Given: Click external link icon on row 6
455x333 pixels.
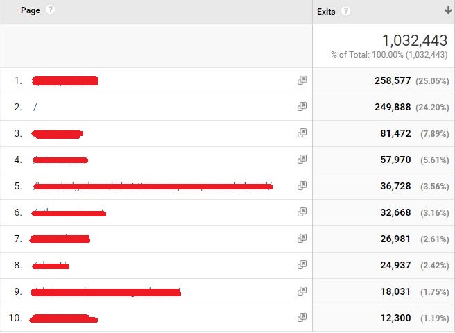Looking at the screenshot, I should (x=302, y=212).
